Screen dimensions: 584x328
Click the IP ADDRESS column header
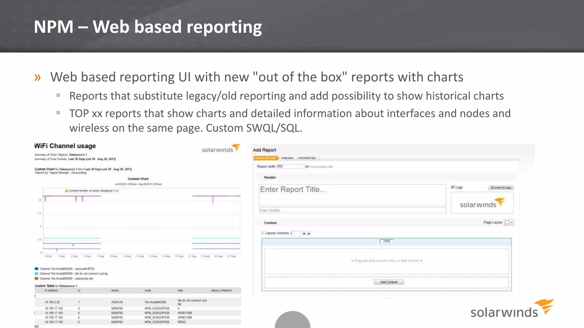[x=52, y=290]
